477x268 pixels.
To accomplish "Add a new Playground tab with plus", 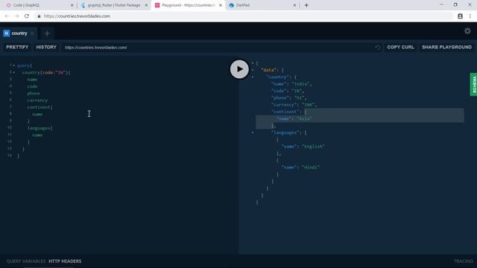I will pos(47,33).
